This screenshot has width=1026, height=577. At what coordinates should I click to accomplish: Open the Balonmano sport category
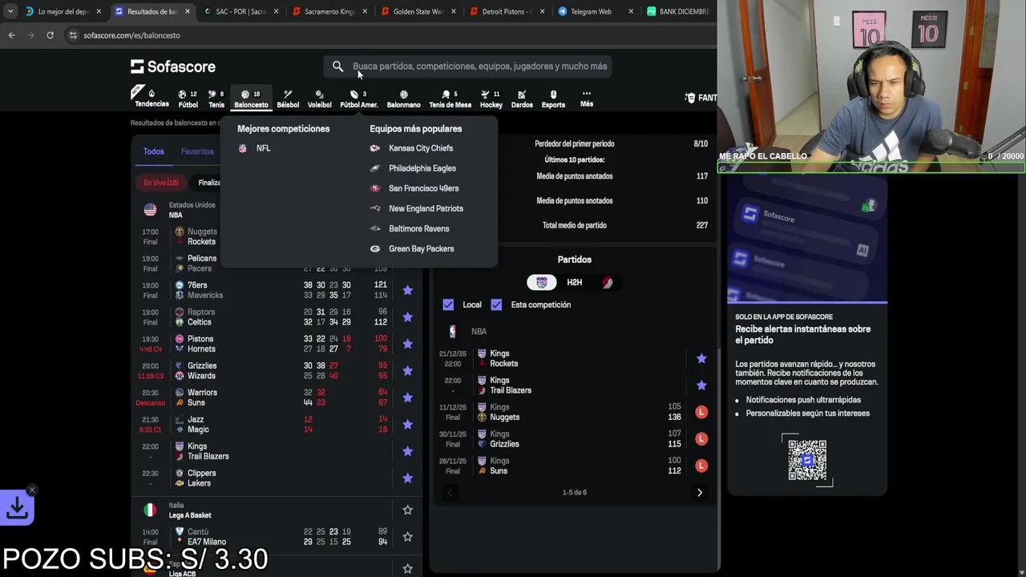click(403, 99)
